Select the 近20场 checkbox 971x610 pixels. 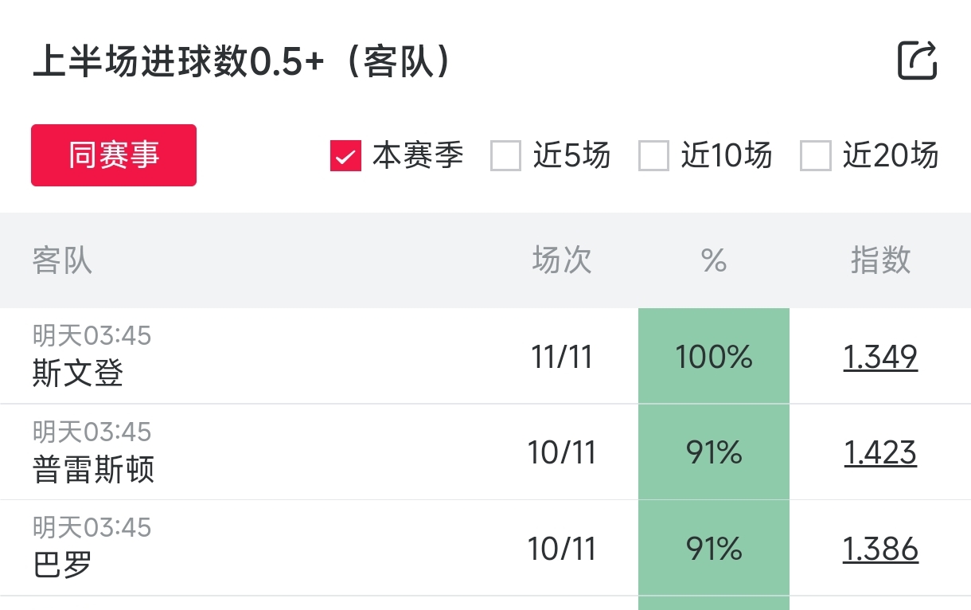pos(815,156)
